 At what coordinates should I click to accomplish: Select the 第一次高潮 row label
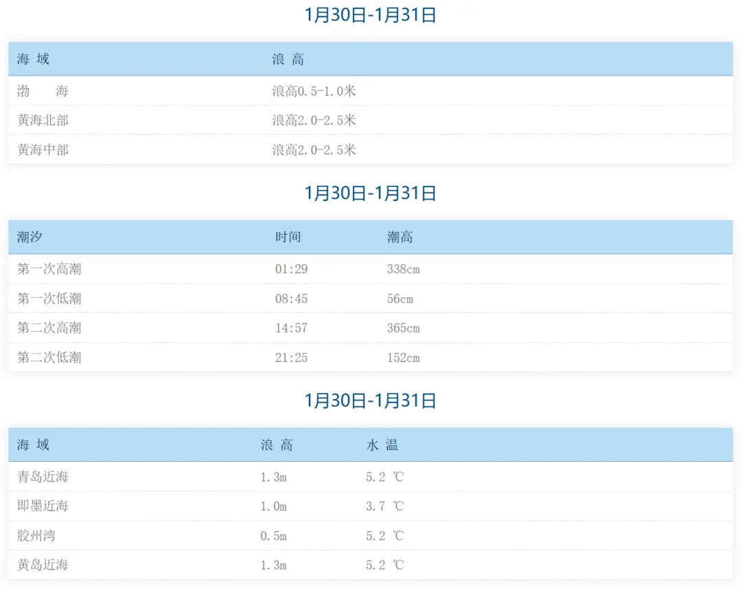(x=50, y=269)
